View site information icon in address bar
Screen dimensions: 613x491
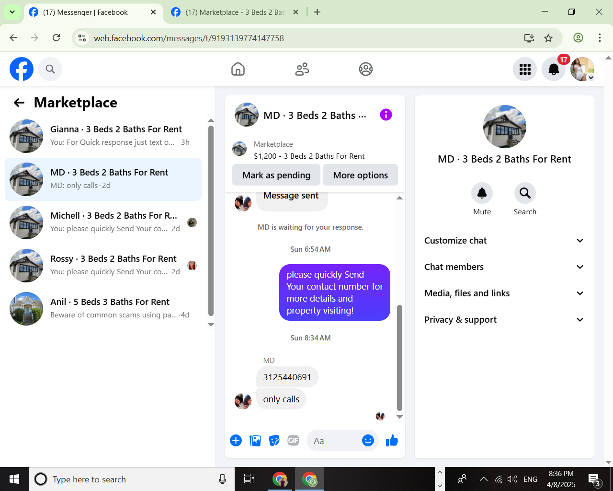pos(82,38)
